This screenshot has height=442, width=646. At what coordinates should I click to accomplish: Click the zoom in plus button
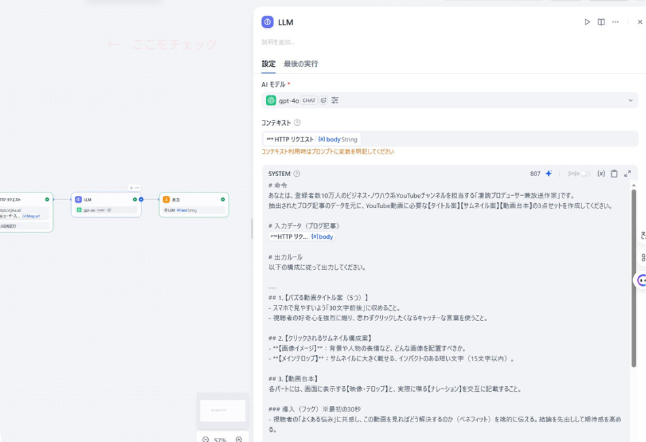pos(238,439)
